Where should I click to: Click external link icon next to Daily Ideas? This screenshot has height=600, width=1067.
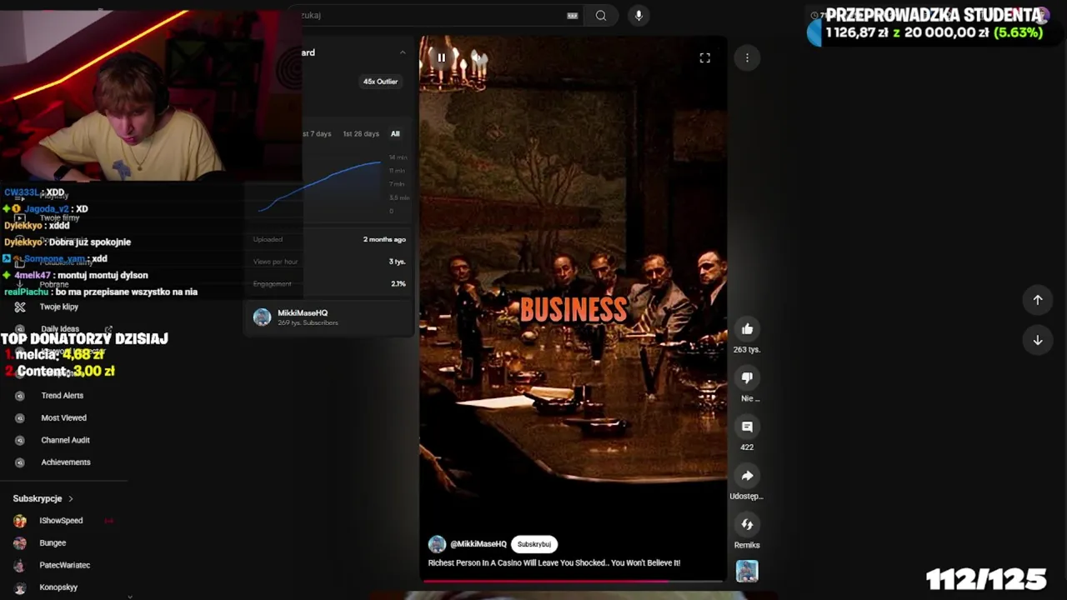[x=108, y=329]
